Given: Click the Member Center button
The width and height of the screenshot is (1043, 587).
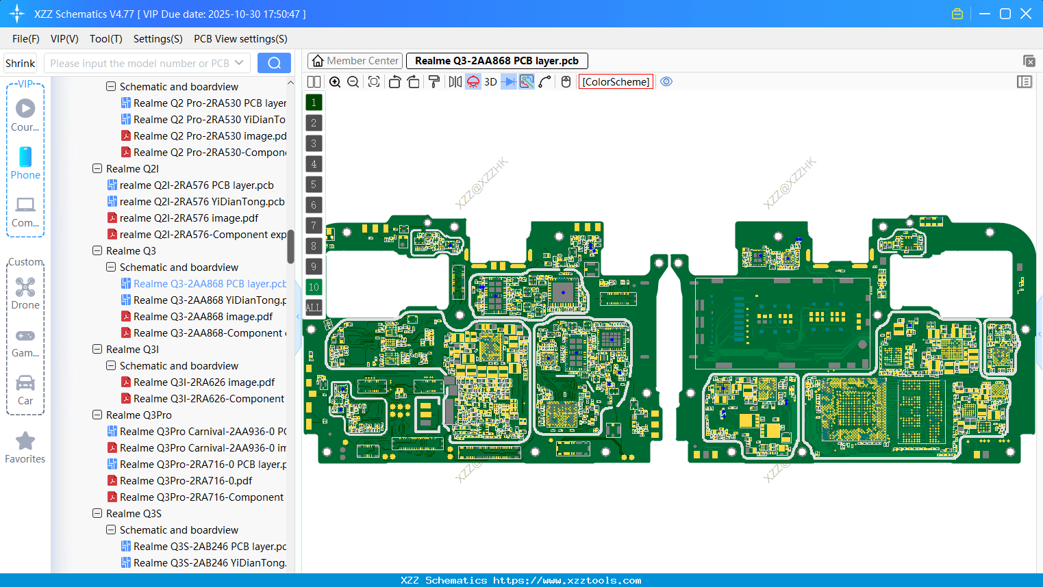Looking at the screenshot, I should [355, 60].
